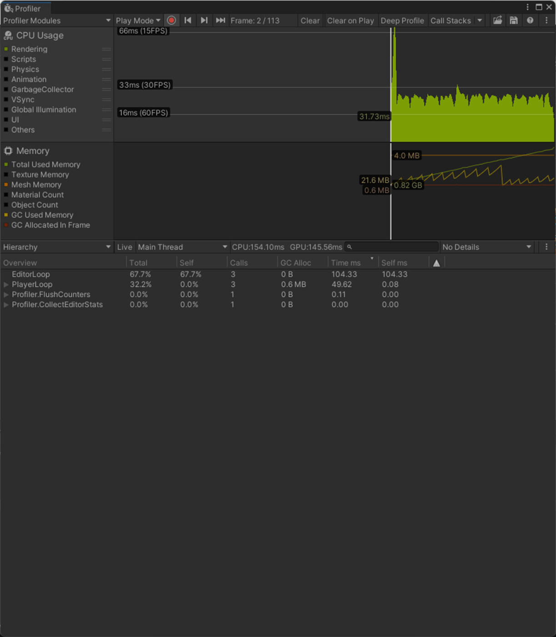Toggle the Physics chart category
This screenshot has width=556, height=637.
point(6,69)
